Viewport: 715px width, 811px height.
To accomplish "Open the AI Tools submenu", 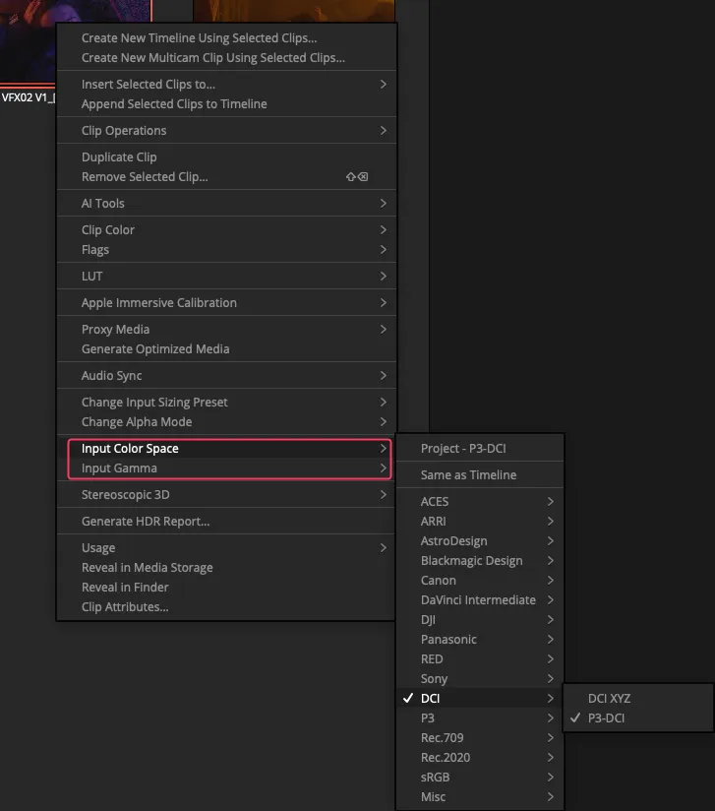I will (x=103, y=204).
